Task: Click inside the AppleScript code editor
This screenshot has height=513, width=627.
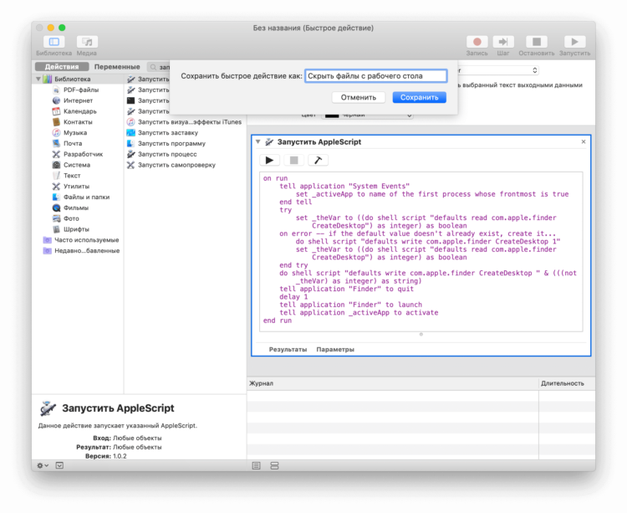Action: [x=421, y=252]
